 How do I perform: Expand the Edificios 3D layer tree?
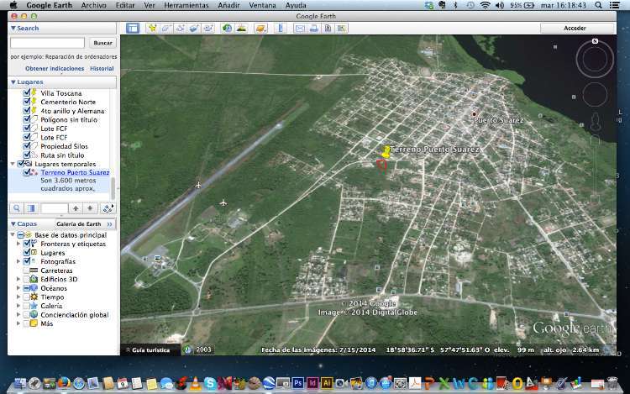pos(19,280)
